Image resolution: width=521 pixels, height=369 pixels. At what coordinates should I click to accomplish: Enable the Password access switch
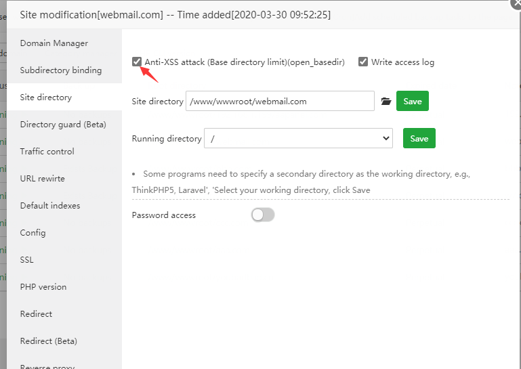point(263,215)
